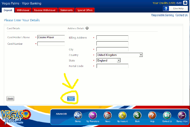Open the Help question mark icon in bottom bar
The image size is (190, 127).
(x=152, y=116)
